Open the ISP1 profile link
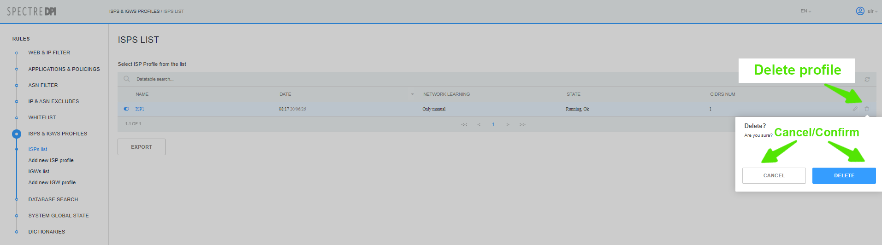 [140, 109]
